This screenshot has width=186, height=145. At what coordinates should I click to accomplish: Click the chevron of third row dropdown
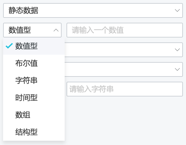point(177,50)
